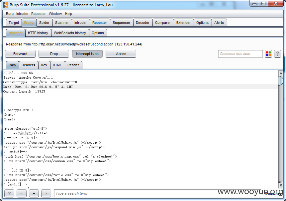Open the Proxy Options sub-tab
Image resolution: width=286 pixels, height=201 pixels.
pyautogui.click(x=98, y=33)
